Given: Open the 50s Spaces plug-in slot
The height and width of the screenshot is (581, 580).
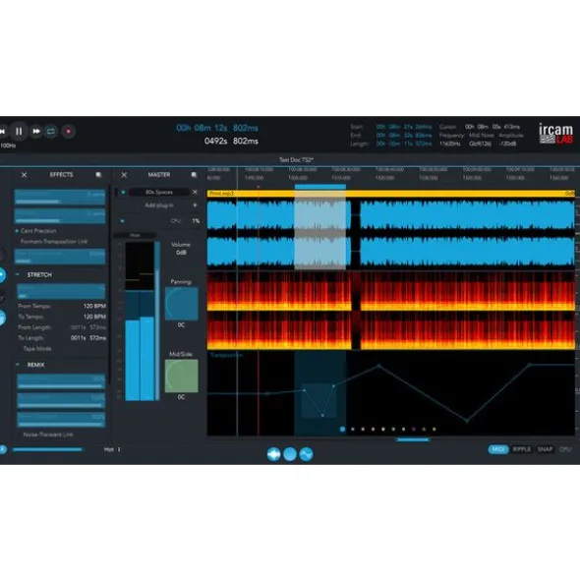Looking at the screenshot, I should tap(158, 192).
